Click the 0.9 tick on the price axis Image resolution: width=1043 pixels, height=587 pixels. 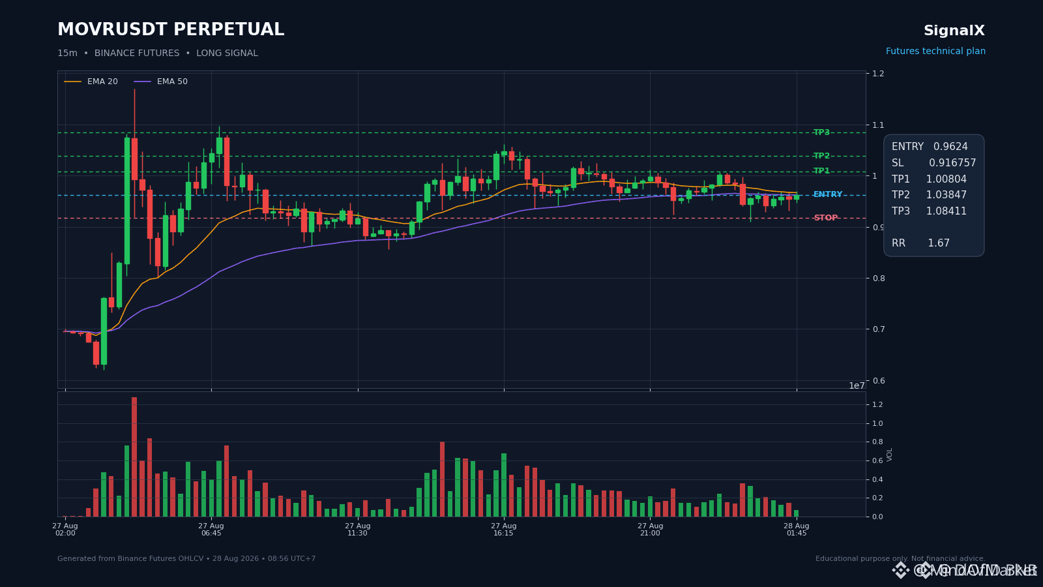(878, 227)
